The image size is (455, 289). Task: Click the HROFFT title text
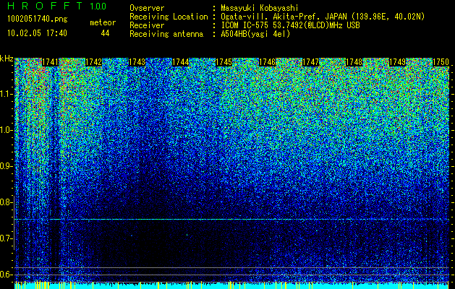pos(45,6)
